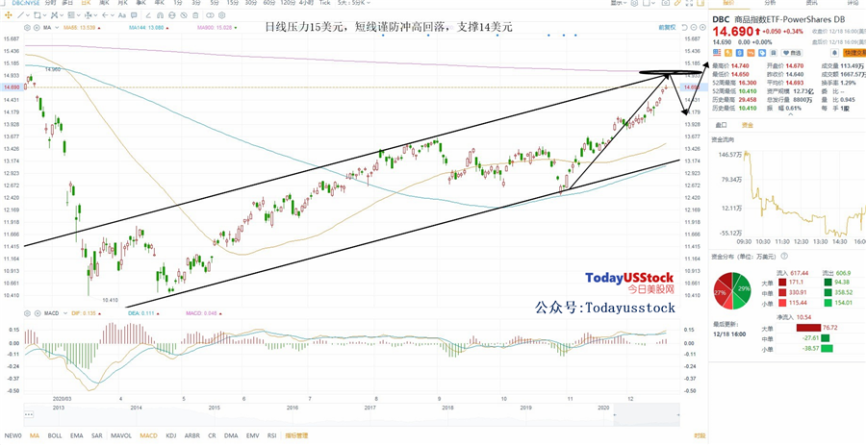The width and height of the screenshot is (866, 445).
Task: Open the 5天:5分K period dropdown
Action: pos(353,3)
